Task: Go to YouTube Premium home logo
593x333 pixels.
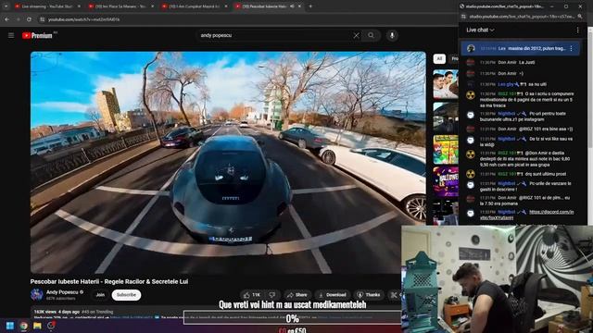Action: tap(37, 35)
